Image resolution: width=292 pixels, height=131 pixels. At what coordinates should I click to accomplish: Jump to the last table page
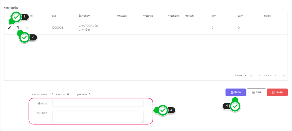pyautogui.click(x=283, y=75)
